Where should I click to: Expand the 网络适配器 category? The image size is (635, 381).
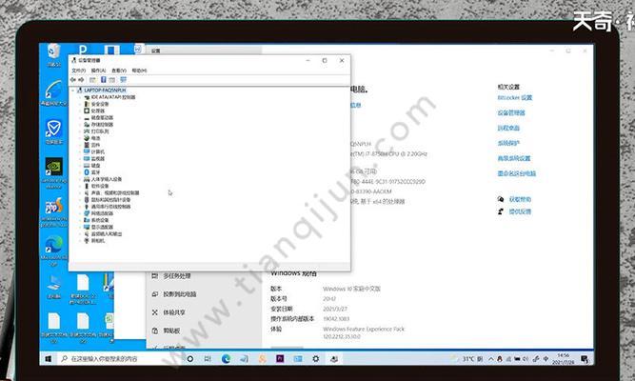(80, 213)
